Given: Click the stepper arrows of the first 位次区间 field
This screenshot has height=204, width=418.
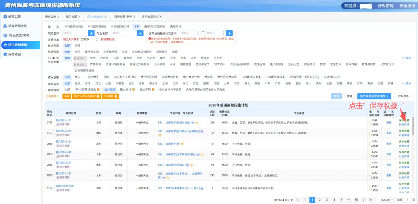Looking at the screenshot, I should [x=198, y=33].
